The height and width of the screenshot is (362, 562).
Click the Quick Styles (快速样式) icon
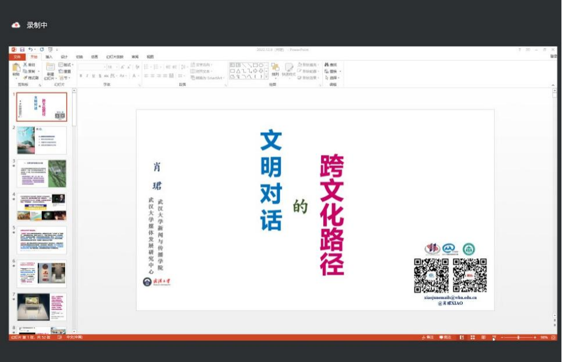click(289, 69)
